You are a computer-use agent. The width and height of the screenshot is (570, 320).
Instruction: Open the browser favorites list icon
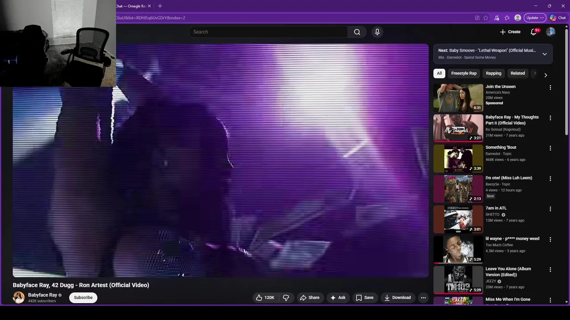pos(507,18)
